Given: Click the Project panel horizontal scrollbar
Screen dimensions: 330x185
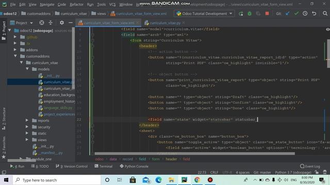Looking at the screenshot, I should click(22, 161).
